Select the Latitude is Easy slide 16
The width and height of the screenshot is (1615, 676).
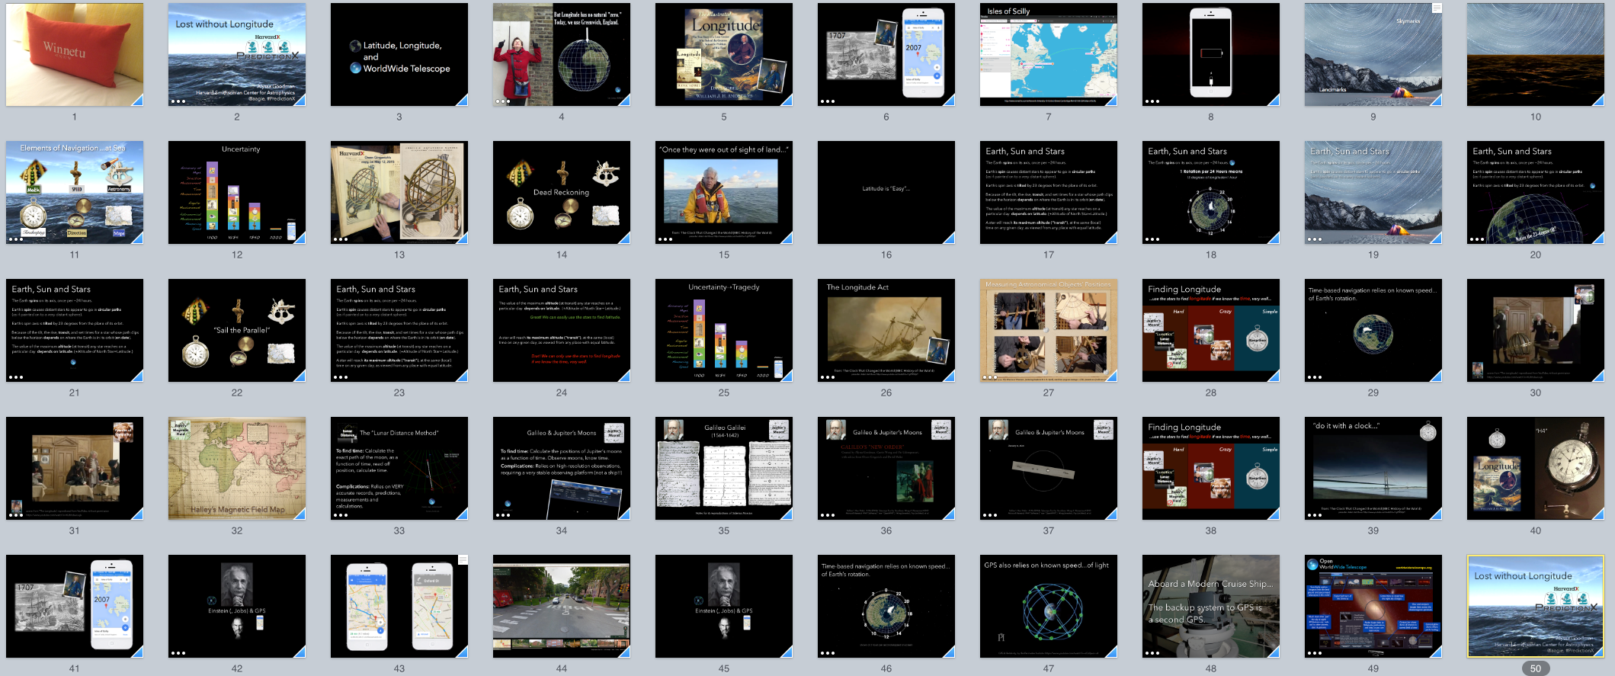pyautogui.click(x=886, y=192)
